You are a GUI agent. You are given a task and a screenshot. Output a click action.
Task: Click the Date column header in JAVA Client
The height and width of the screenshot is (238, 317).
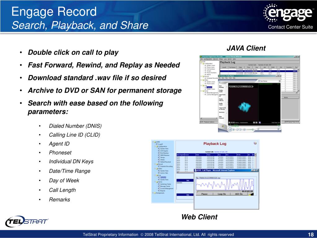pyautogui.click(x=240, y=67)
